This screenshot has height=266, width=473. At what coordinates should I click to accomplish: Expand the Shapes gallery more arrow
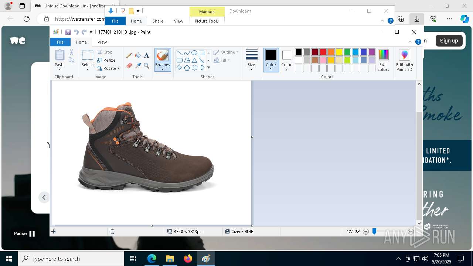click(208, 68)
